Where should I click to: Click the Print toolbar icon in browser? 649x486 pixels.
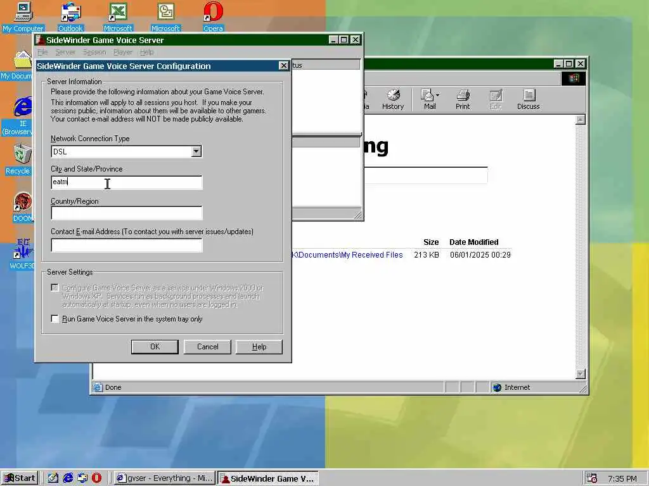[463, 99]
